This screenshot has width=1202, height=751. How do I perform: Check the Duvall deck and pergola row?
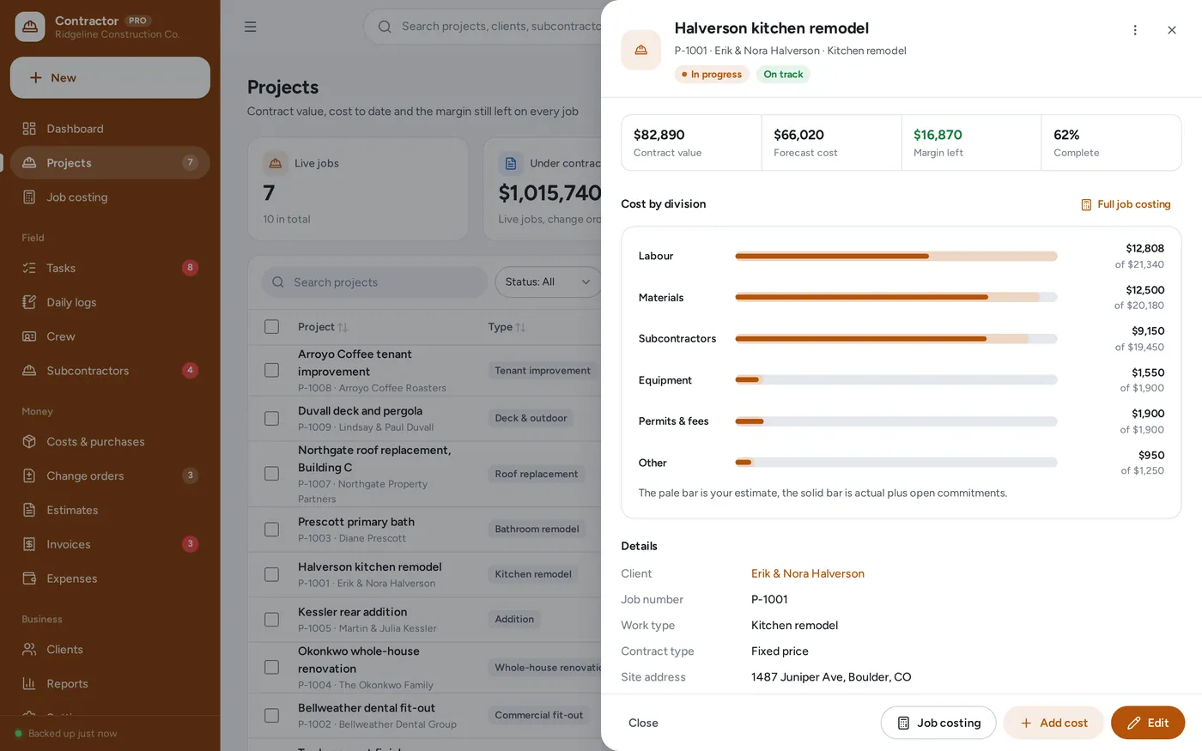coord(272,418)
